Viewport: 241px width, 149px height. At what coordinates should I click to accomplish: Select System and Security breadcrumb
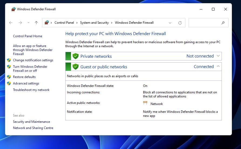(94, 23)
